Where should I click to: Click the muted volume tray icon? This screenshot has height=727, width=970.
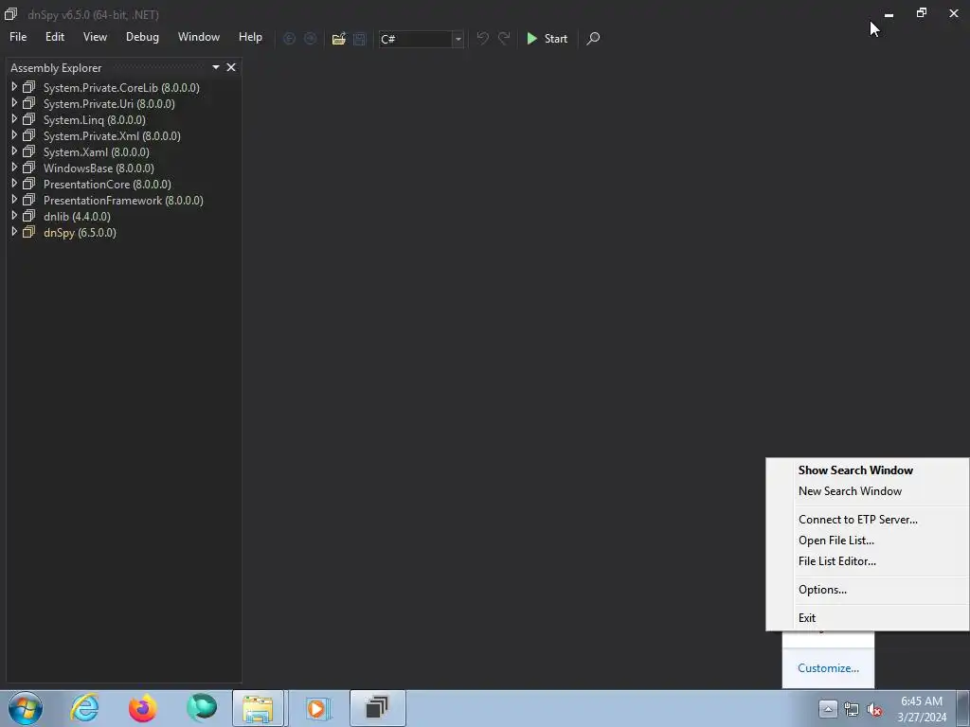point(874,710)
